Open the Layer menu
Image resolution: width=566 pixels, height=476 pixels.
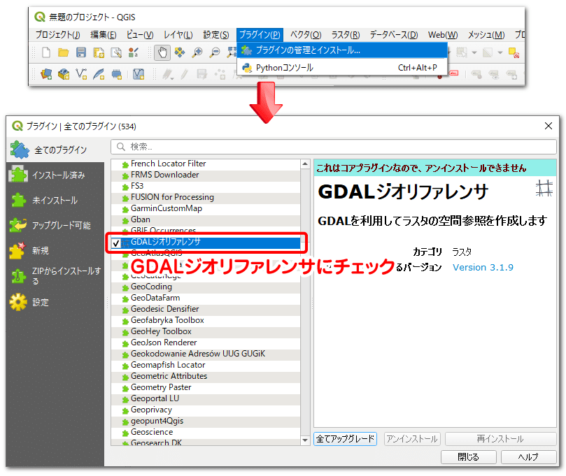click(178, 35)
